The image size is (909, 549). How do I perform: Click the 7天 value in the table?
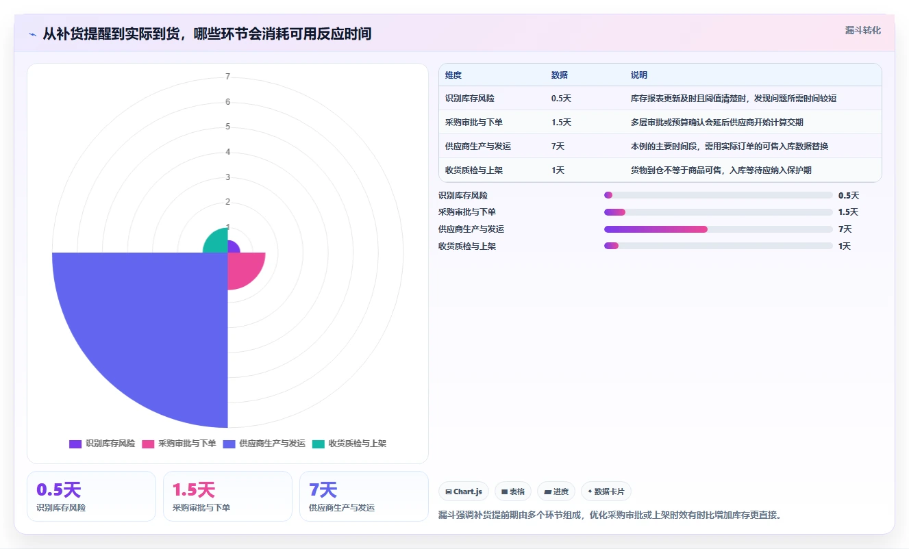(x=558, y=146)
